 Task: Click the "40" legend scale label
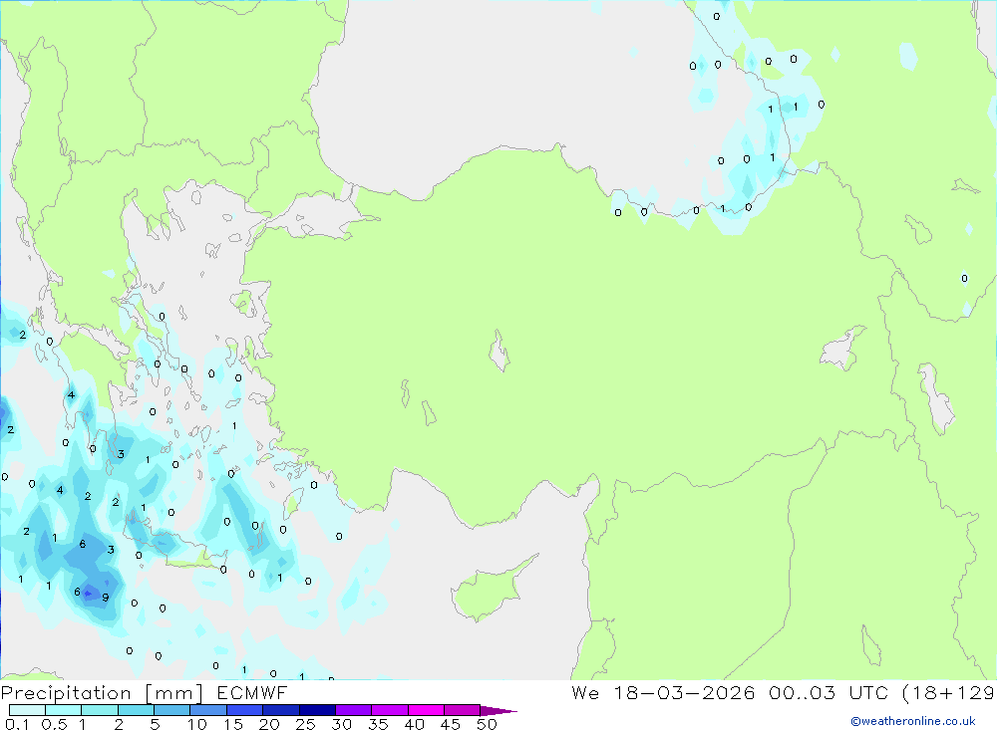(414, 724)
